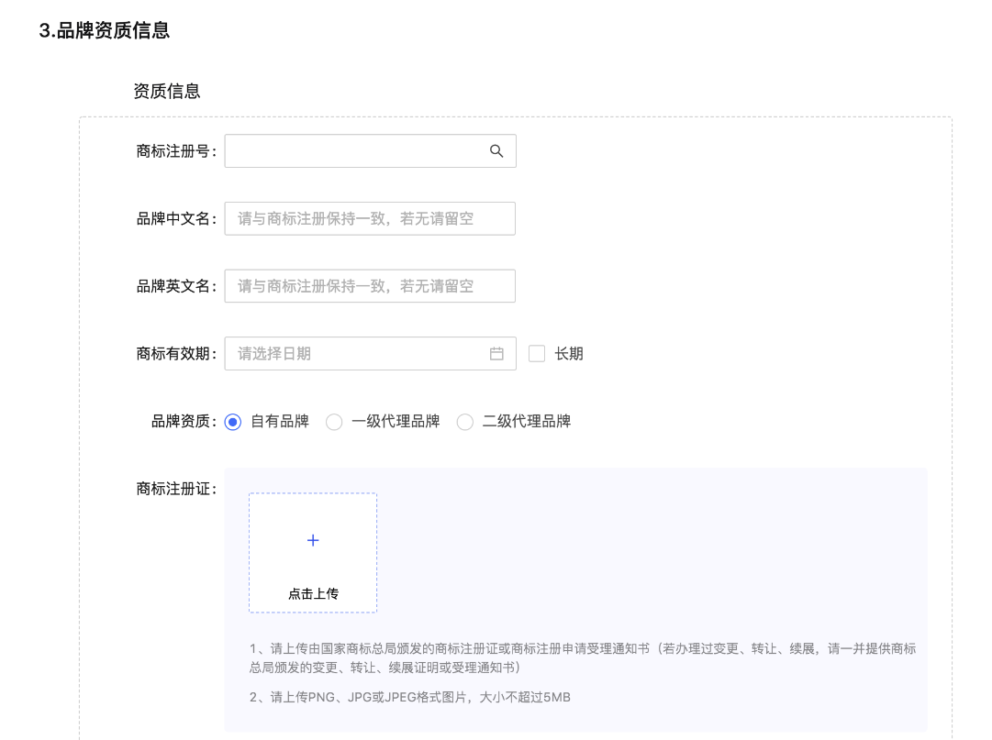Click the calendar icon inside 商标有效期 field

[496, 353]
